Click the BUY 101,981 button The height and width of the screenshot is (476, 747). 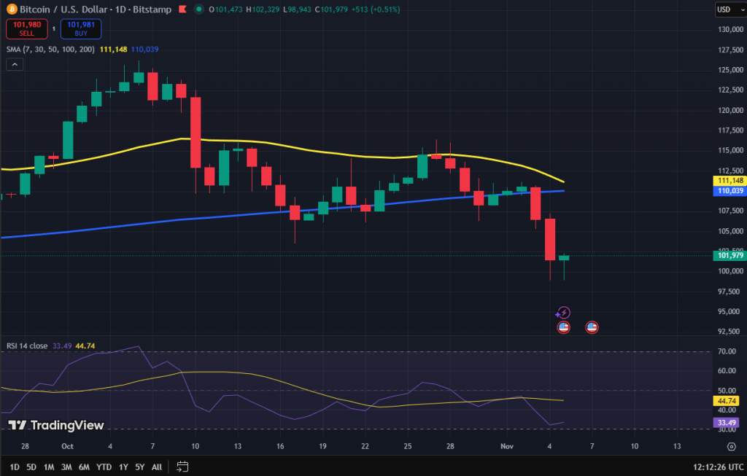[80, 28]
